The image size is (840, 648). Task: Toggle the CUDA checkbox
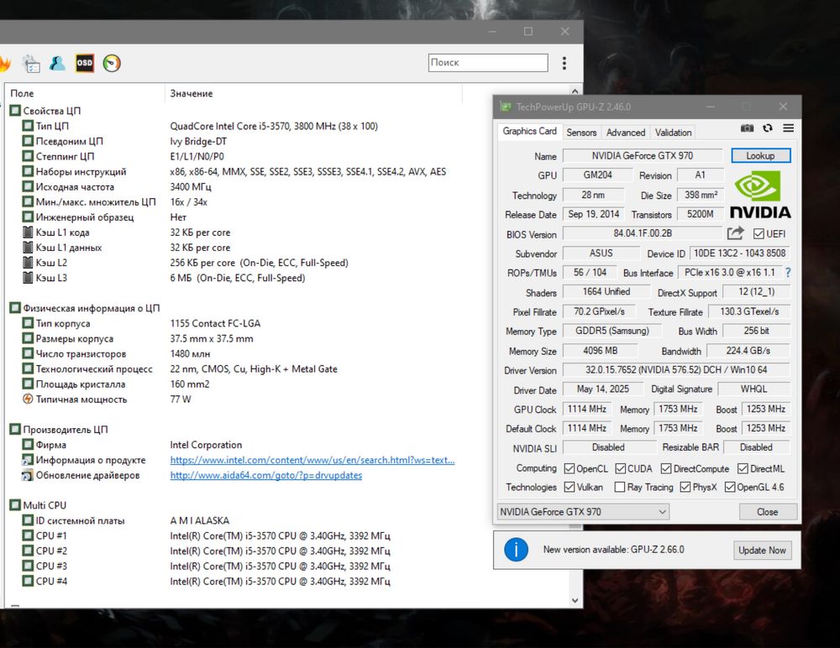click(x=621, y=468)
